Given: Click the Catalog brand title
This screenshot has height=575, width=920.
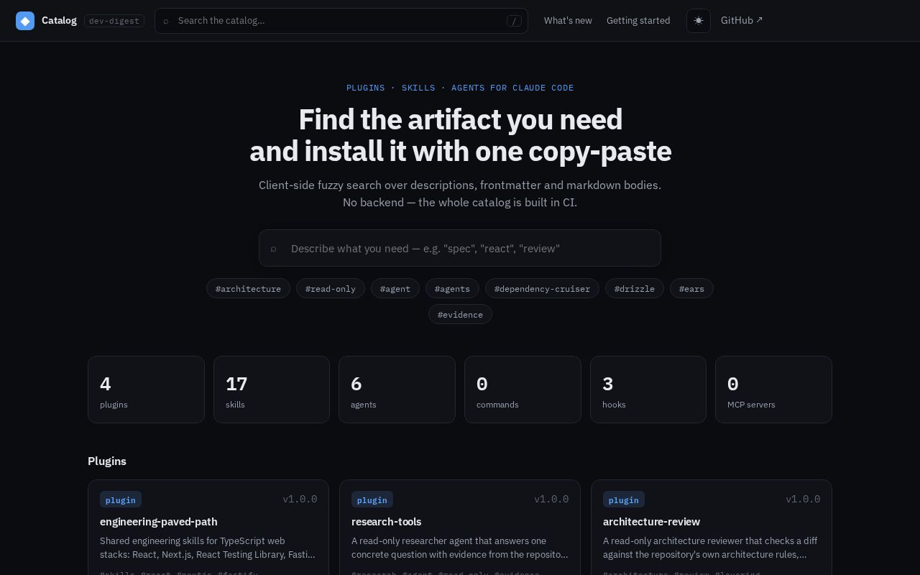Looking at the screenshot, I should [59, 21].
